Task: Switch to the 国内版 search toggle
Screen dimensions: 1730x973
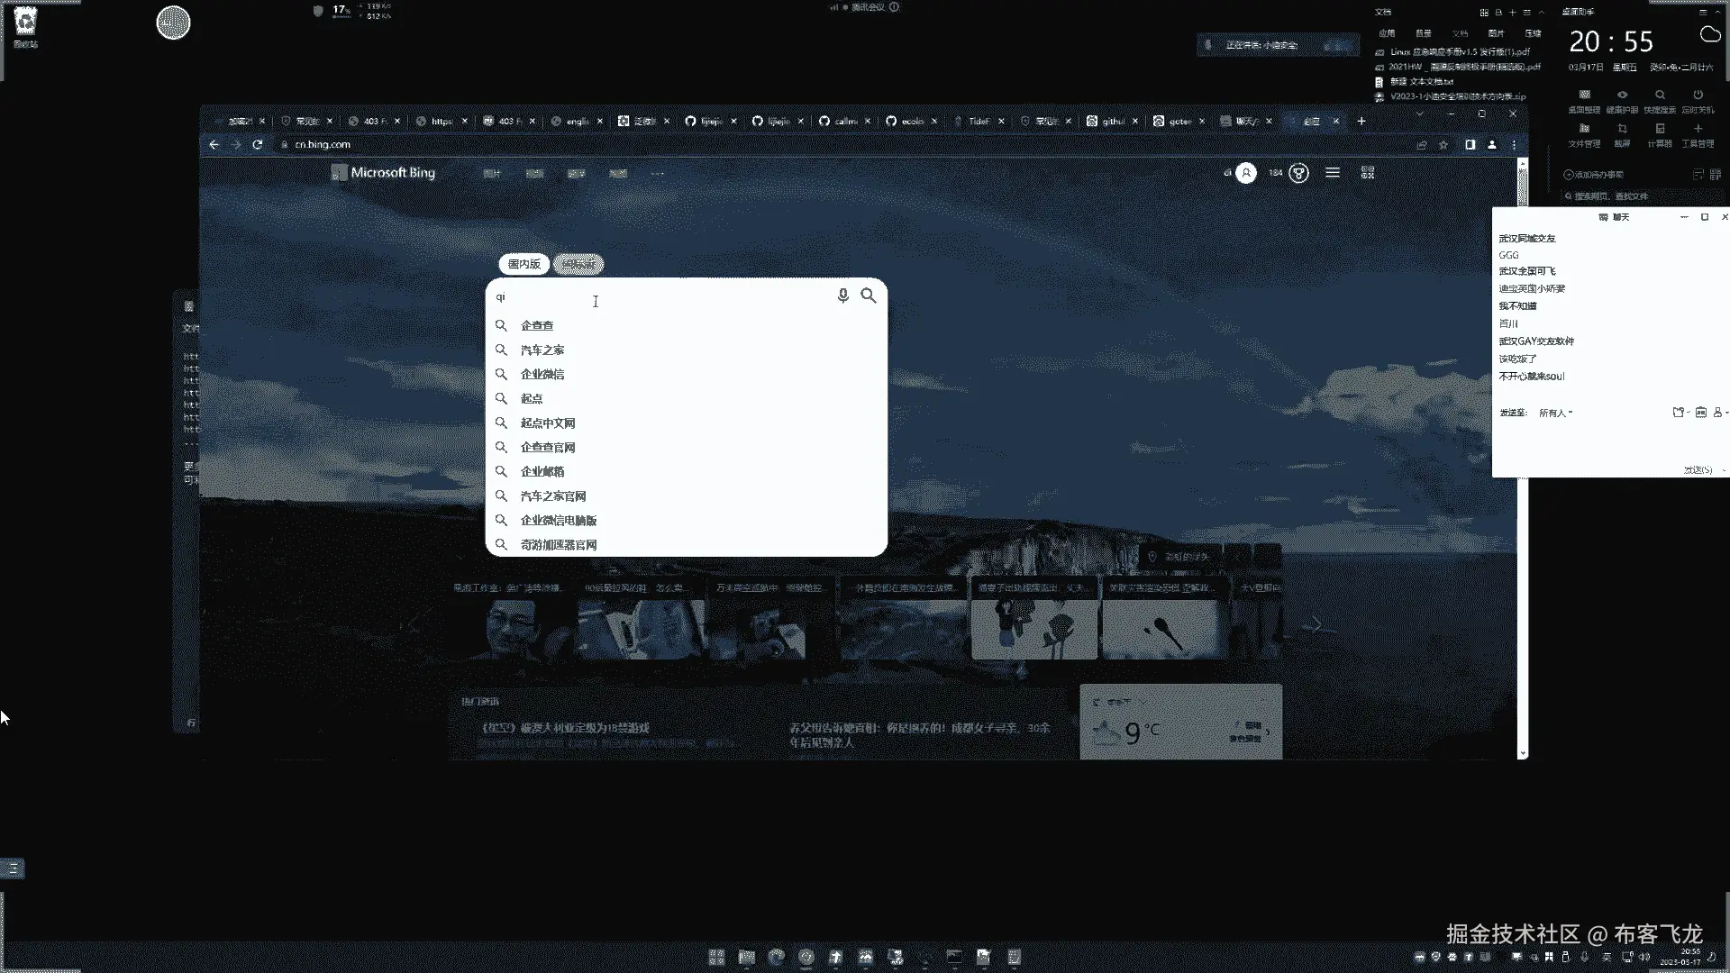Action: click(x=524, y=264)
